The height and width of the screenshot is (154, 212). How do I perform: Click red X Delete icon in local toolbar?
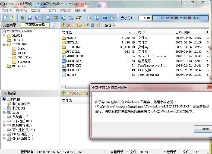point(74,93)
